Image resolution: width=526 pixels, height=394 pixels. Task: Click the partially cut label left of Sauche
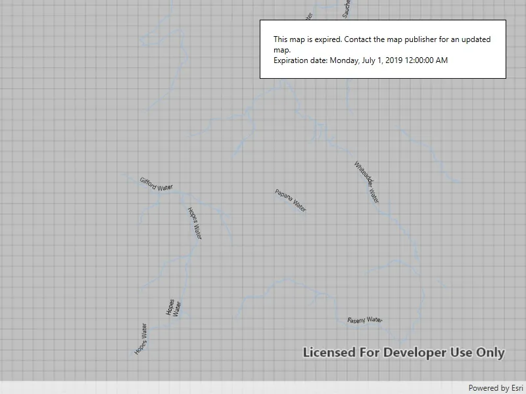pyautogui.click(x=309, y=16)
